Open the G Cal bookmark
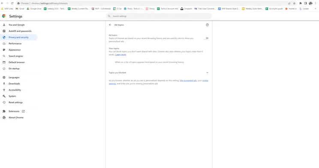Image resolution: width=319 pixels, height=168 pixels. pyautogui.click(x=117, y=9)
